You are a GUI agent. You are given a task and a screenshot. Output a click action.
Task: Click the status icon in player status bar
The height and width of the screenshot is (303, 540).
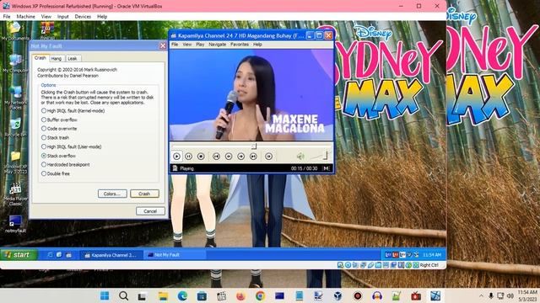click(x=175, y=168)
